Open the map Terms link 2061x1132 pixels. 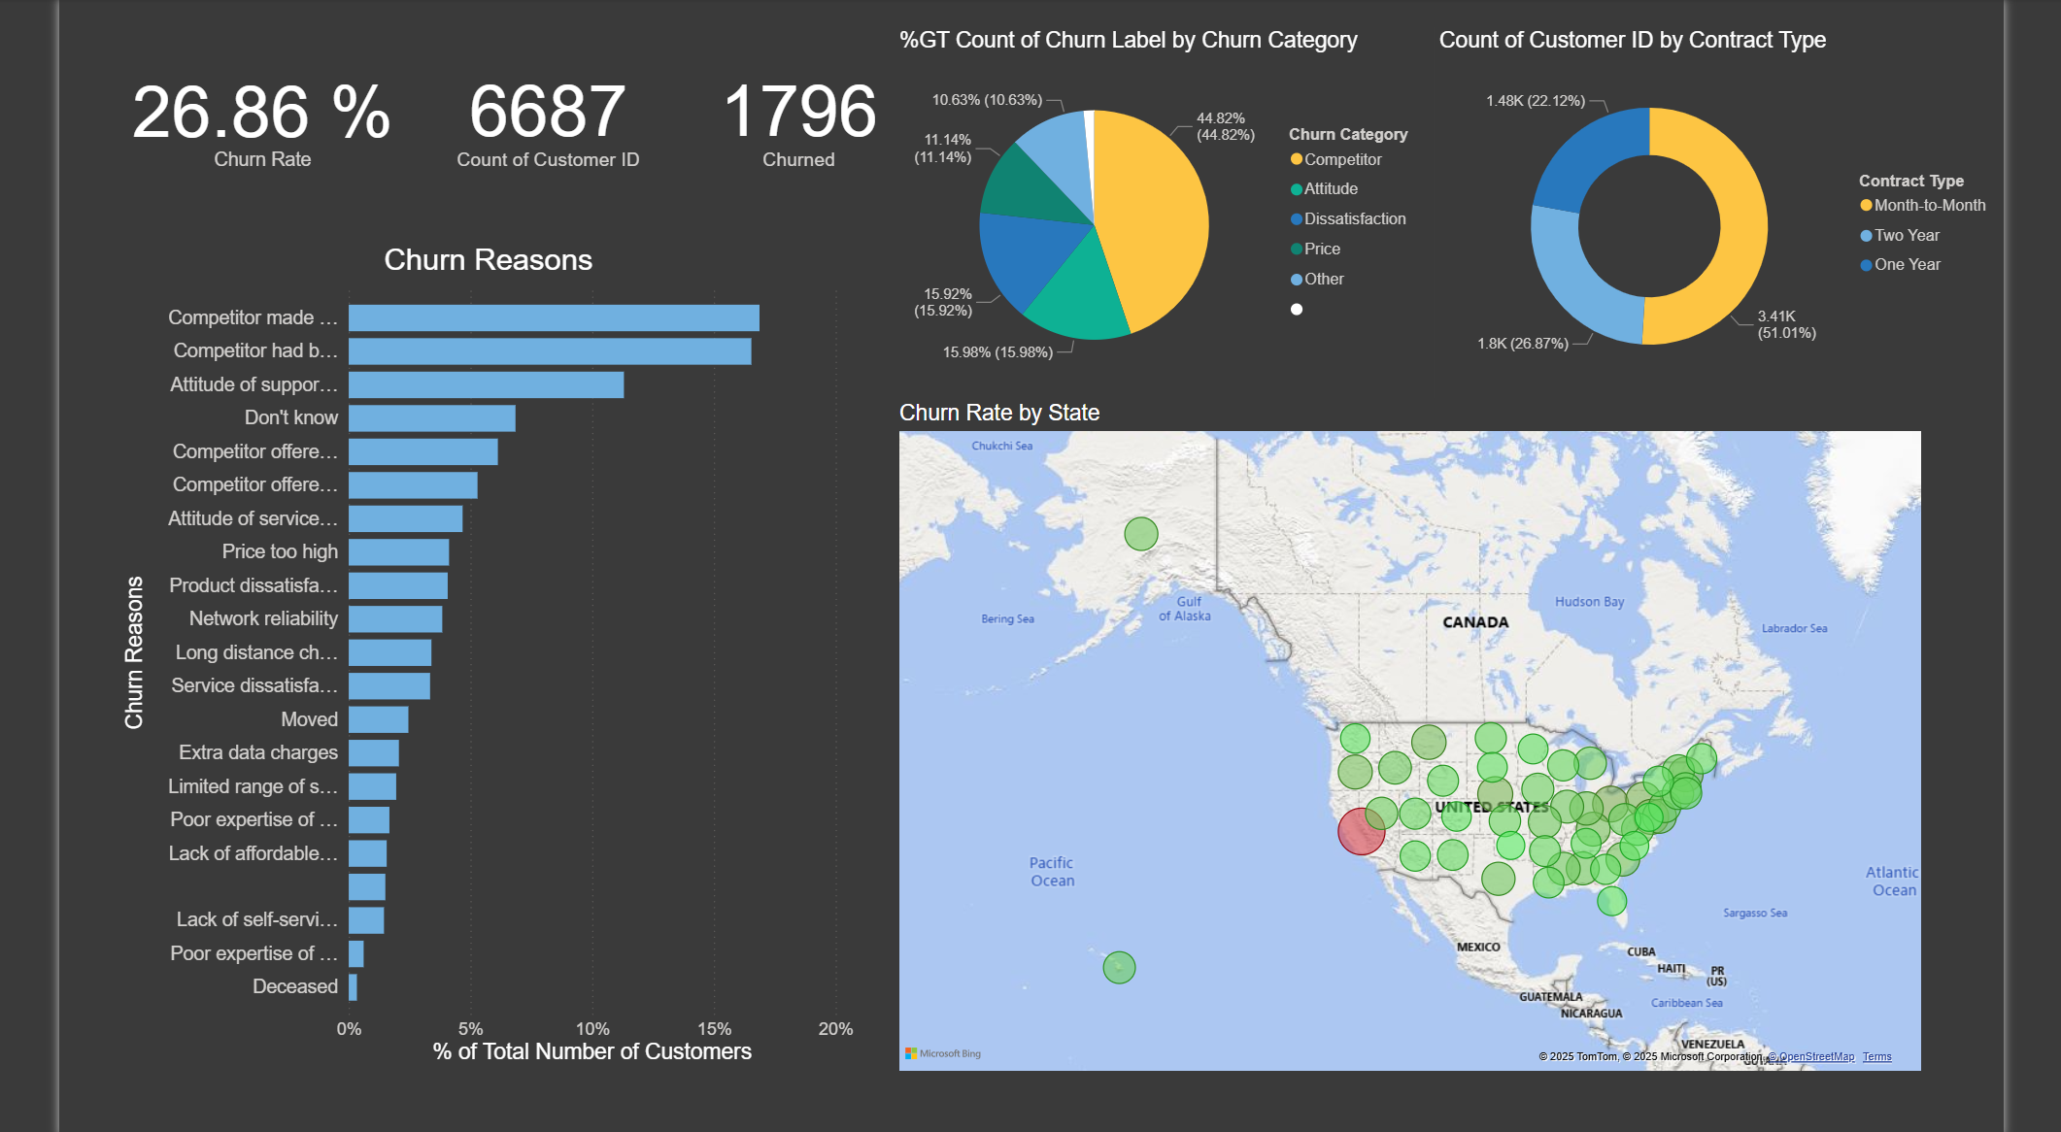point(1876,1057)
